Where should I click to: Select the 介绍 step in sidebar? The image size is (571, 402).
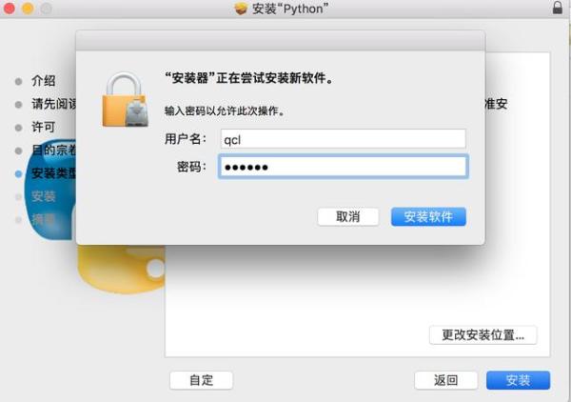click(43, 81)
